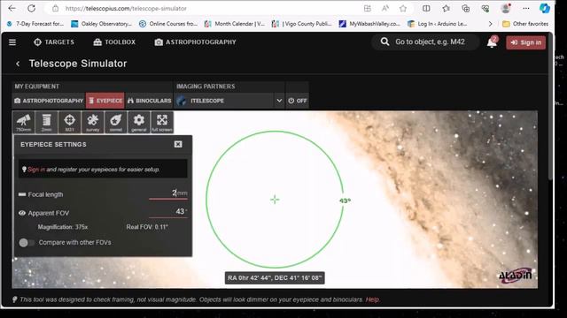Open the Vigo County Public bookmark

click(x=301, y=24)
